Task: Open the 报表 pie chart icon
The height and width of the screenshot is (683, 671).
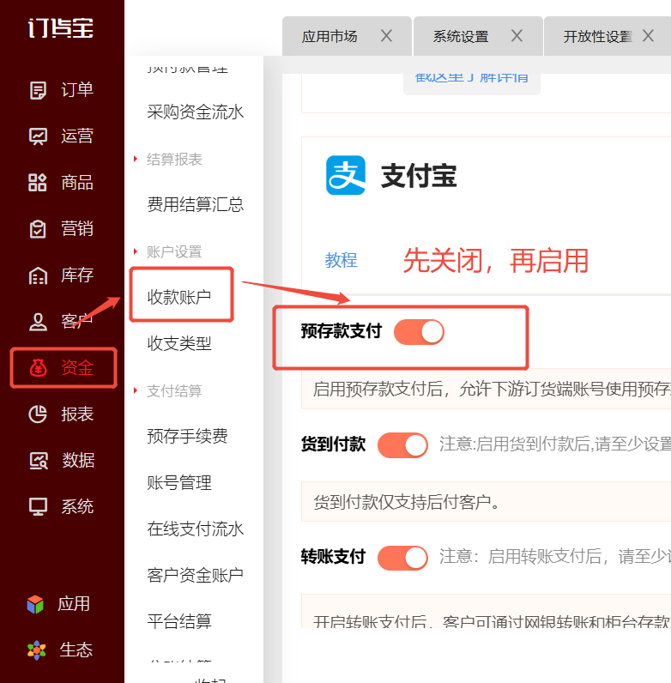Action: [x=38, y=414]
